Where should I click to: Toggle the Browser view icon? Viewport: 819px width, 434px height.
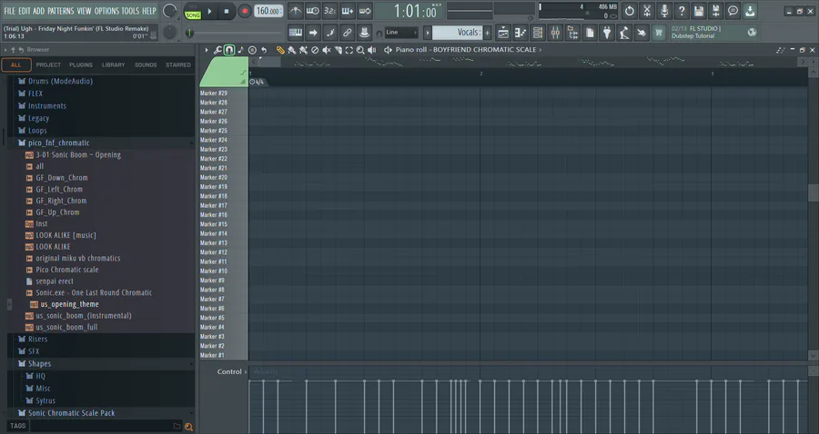tap(572, 33)
